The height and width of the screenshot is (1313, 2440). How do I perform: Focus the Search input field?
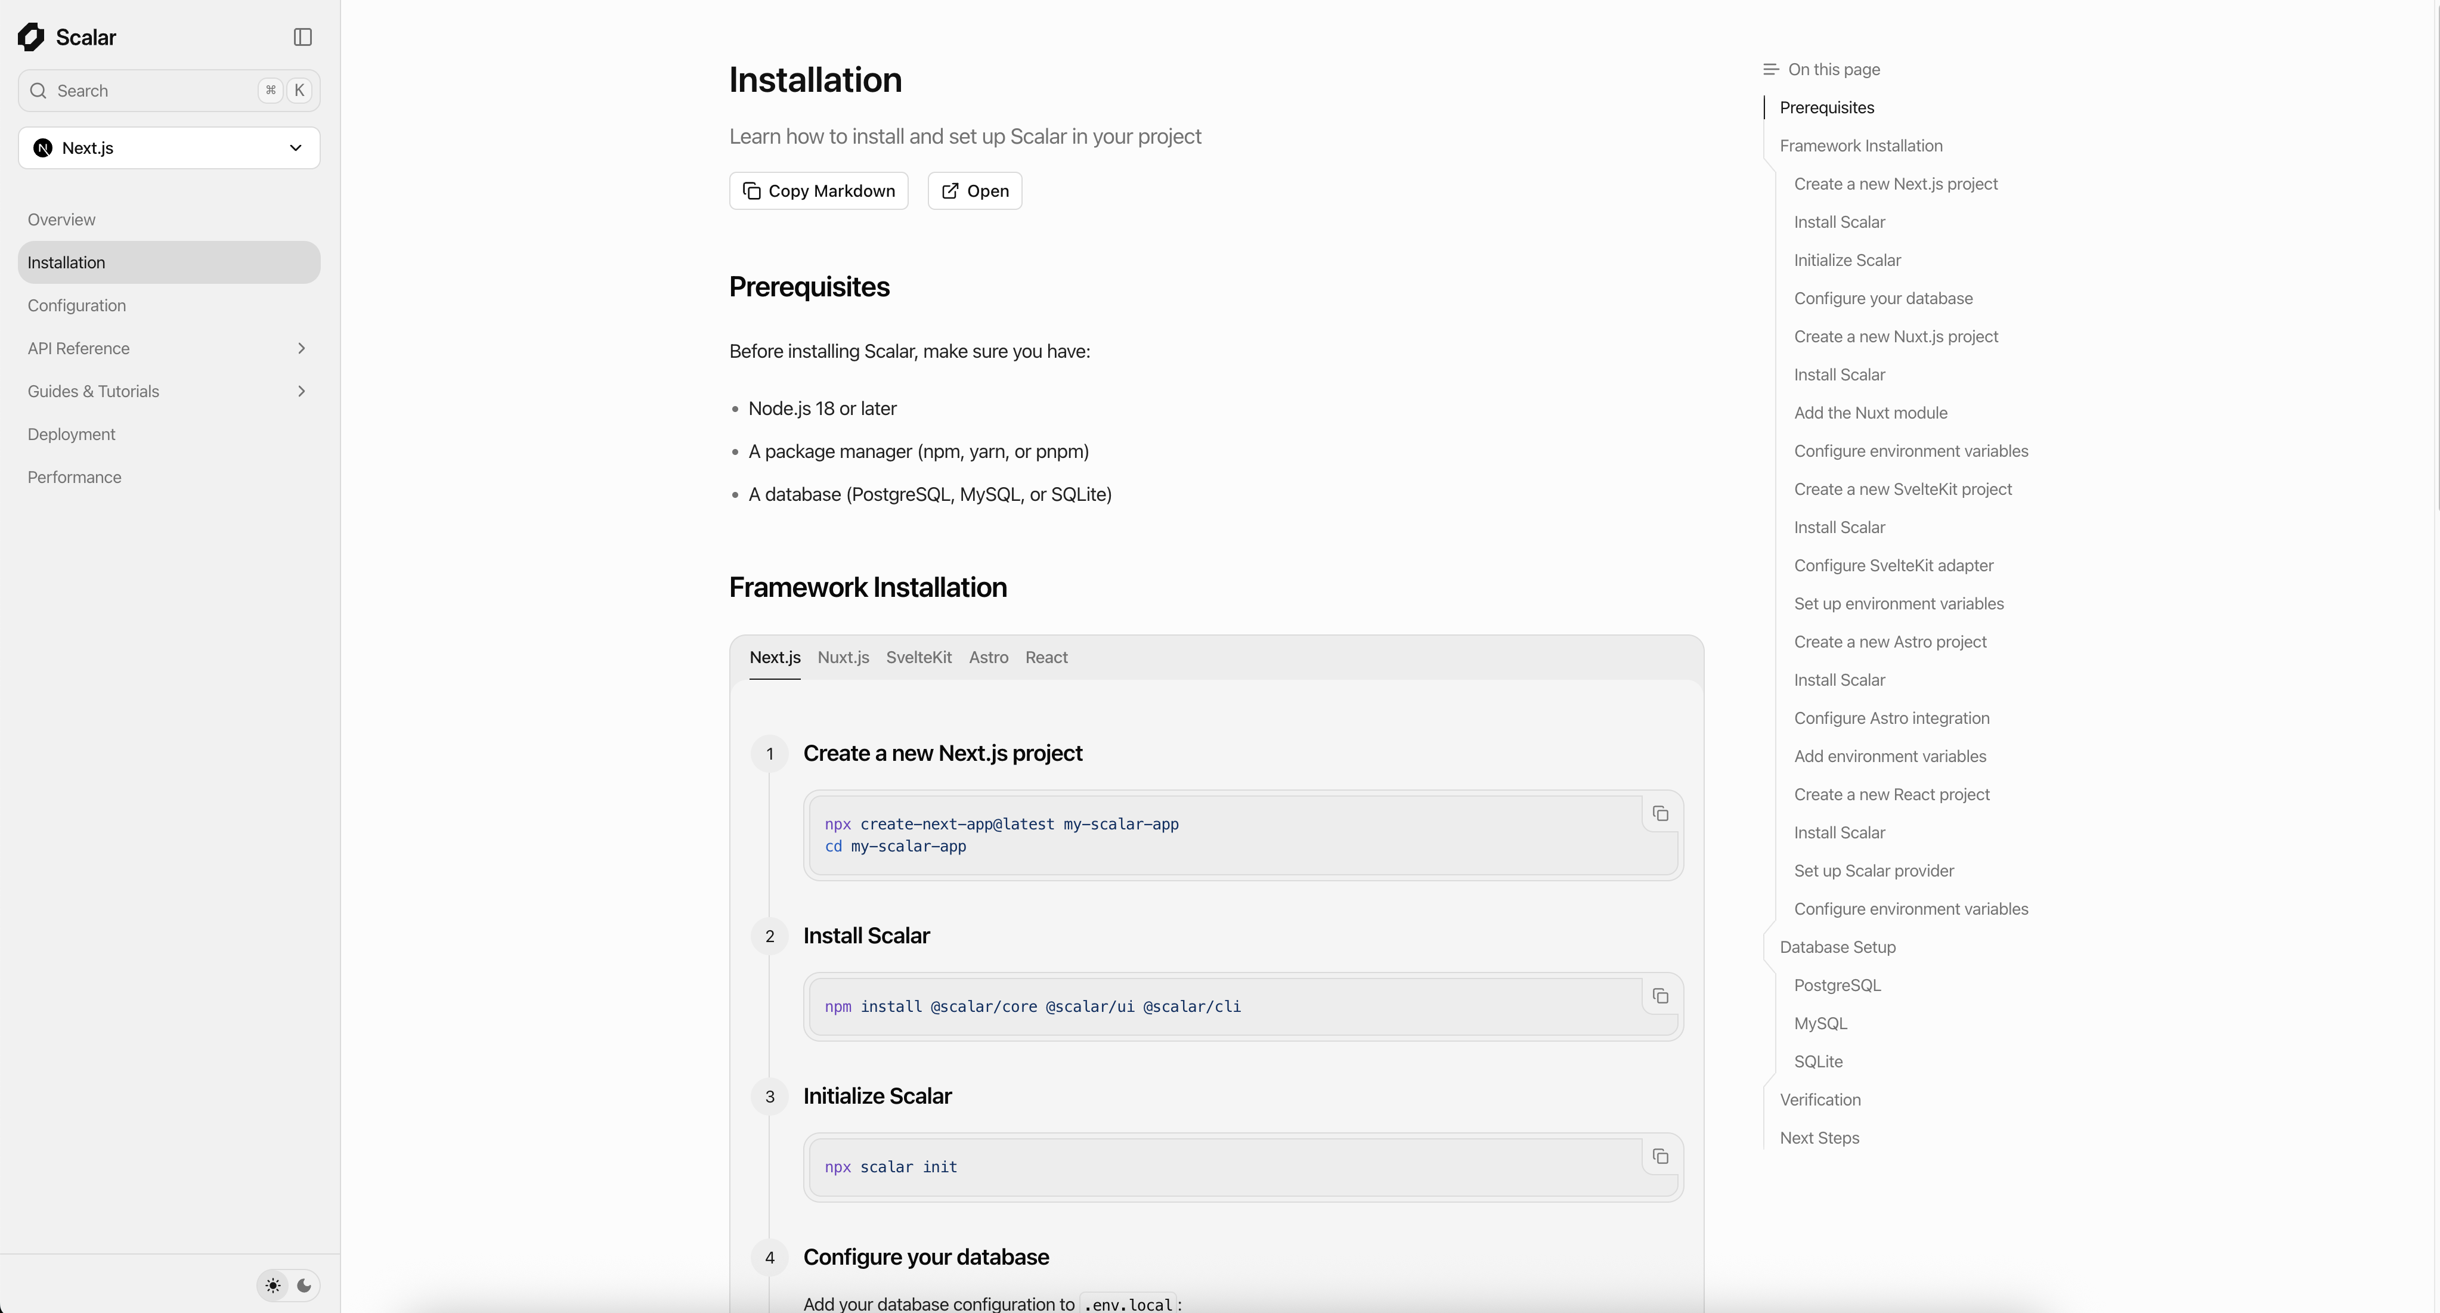(x=169, y=91)
